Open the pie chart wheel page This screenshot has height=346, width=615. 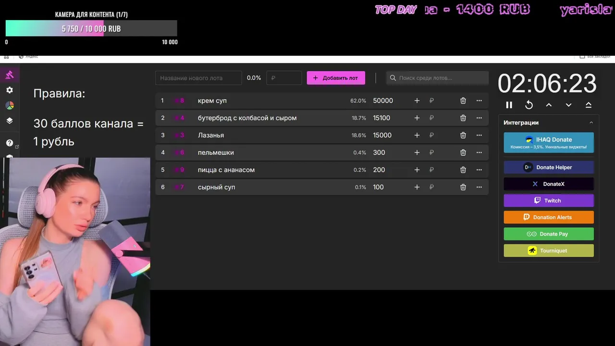9,106
